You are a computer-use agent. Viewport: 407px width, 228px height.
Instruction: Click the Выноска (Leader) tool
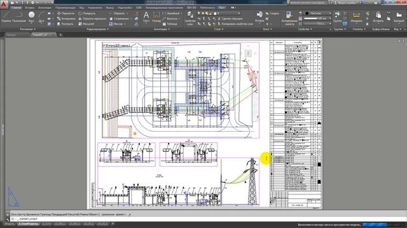(x=170, y=18)
